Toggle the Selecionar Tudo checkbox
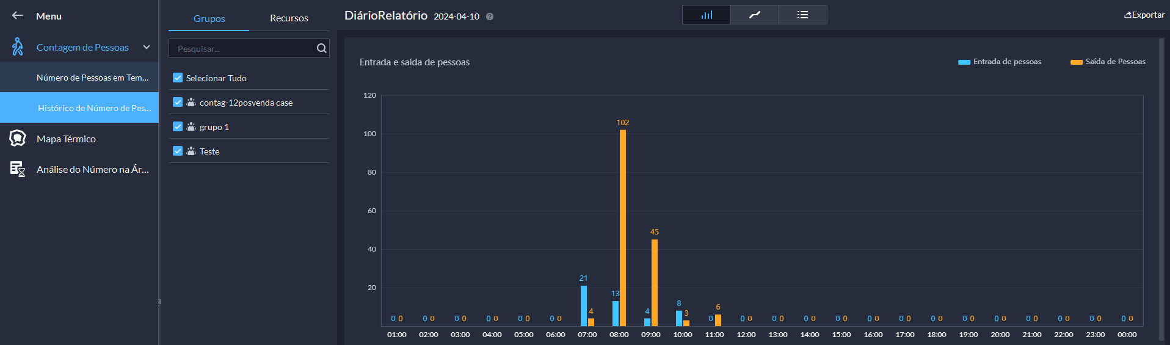 point(178,78)
